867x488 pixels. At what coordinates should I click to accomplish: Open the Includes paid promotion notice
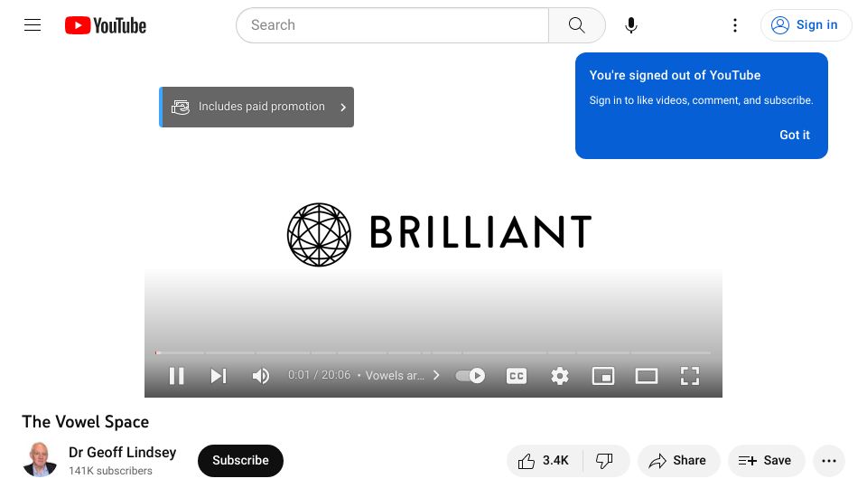(x=256, y=107)
